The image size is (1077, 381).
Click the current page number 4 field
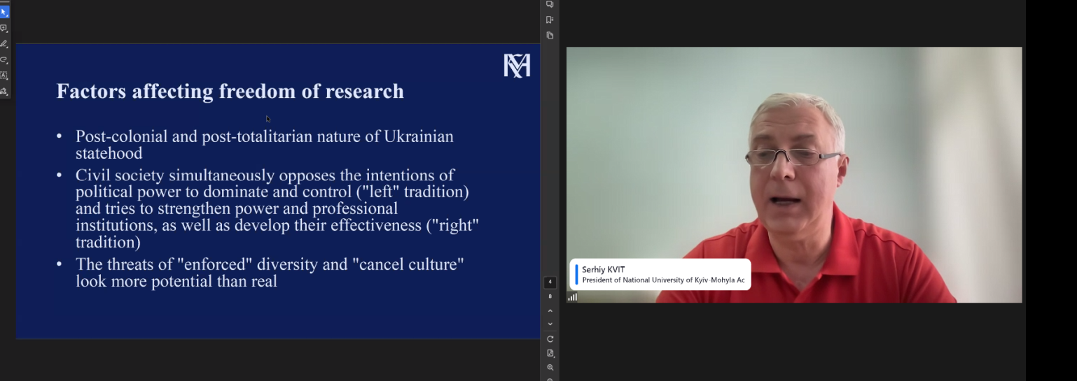(550, 282)
